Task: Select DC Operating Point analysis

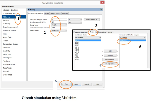Action: point(10,13)
